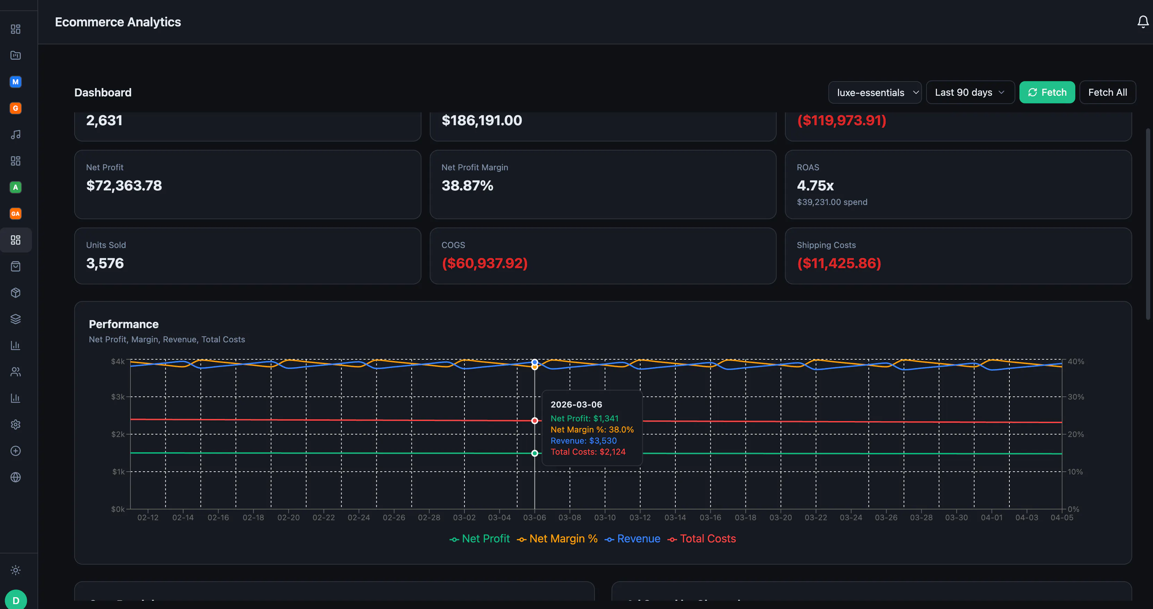Click the grid icon below the music note
1153x609 pixels.
(x=16, y=161)
